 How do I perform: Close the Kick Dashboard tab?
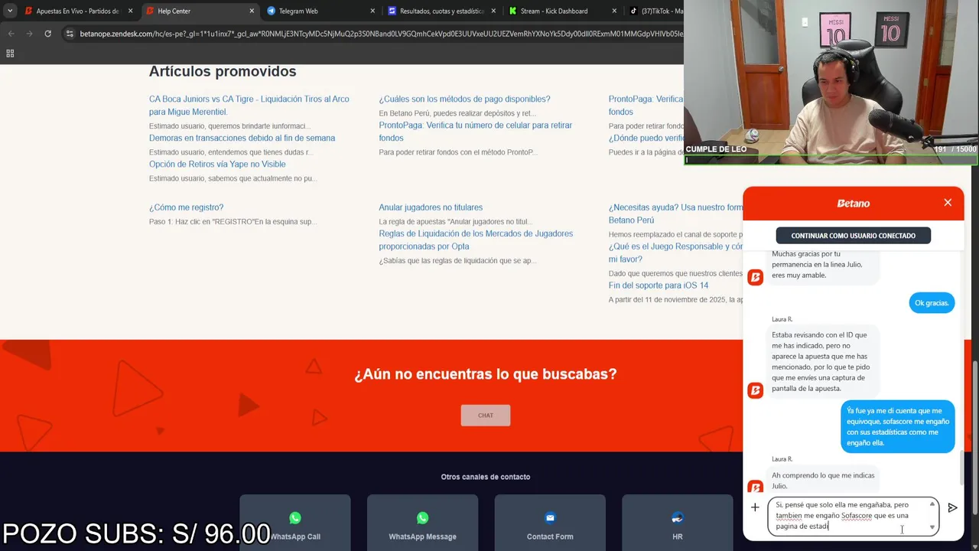pos(614,11)
